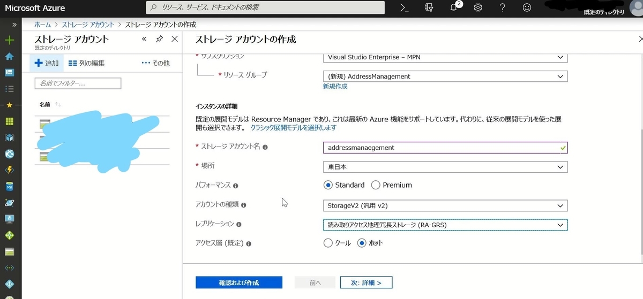Show info for アクセス層 (既定)
This screenshot has width=643, height=299.
click(249, 243)
